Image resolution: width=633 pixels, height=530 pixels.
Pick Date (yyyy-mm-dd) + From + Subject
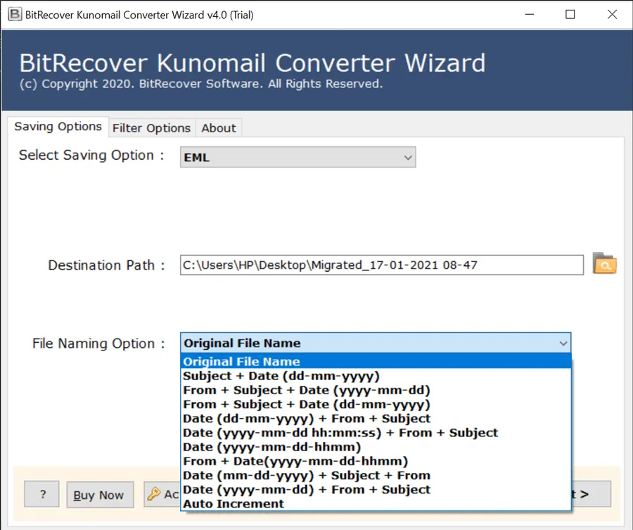tap(376, 490)
